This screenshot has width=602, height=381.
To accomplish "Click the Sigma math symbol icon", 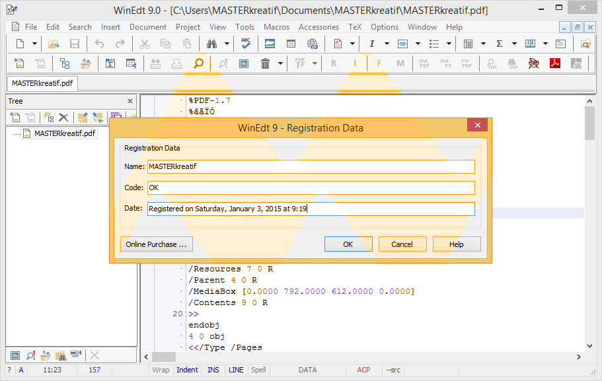I will tap(499, 44).
